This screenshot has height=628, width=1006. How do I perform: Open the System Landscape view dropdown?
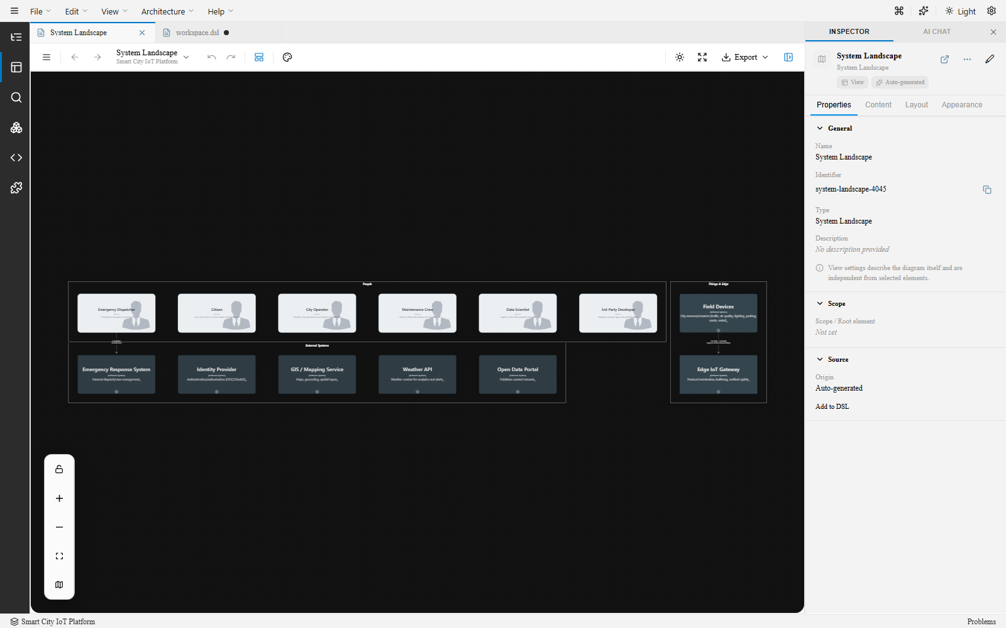(152, 57)
